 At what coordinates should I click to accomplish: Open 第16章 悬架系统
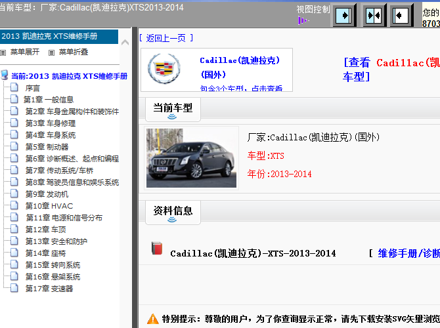click(x=53, y=277)
